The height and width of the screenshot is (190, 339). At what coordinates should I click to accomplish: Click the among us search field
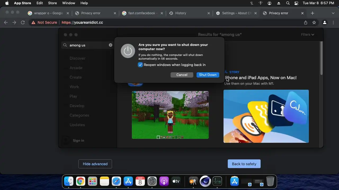click(88, 45)
